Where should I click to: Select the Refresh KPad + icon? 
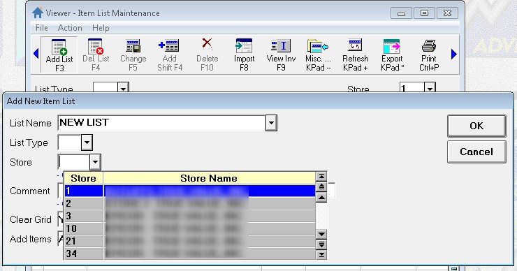click(x=355, y=54)
